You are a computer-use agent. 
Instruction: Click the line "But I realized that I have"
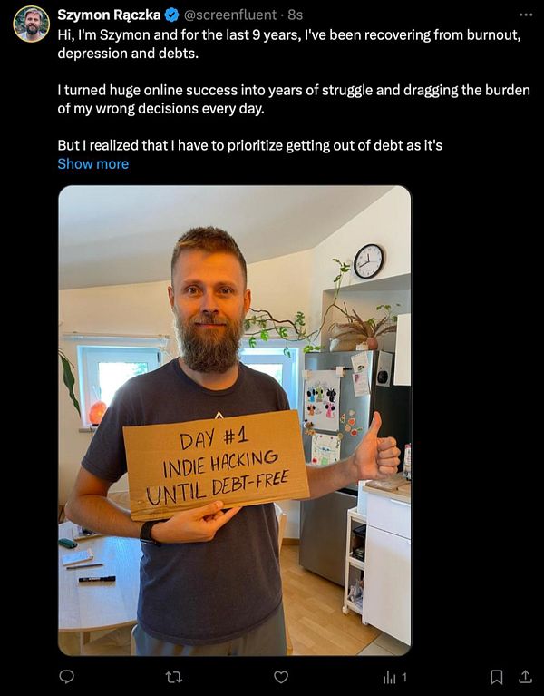[x=249, y=145]
